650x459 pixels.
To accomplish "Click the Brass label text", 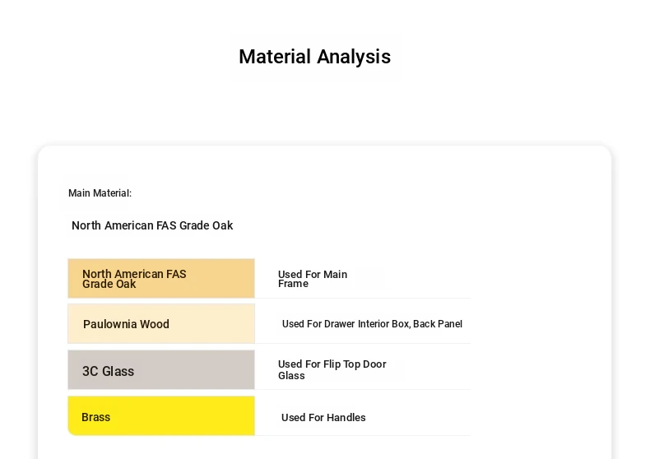I will point(95,417).
